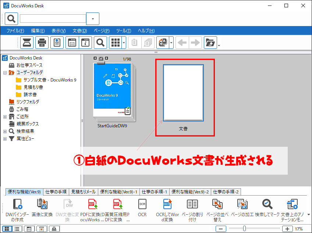Expand the 属性ビュー tree node

5,139
